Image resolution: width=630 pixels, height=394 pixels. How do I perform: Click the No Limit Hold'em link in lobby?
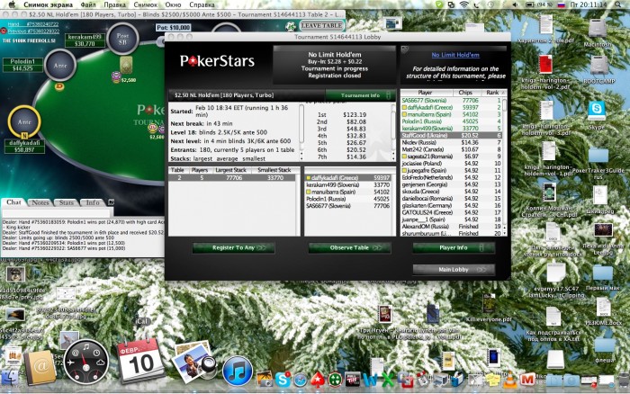(455, 55)
